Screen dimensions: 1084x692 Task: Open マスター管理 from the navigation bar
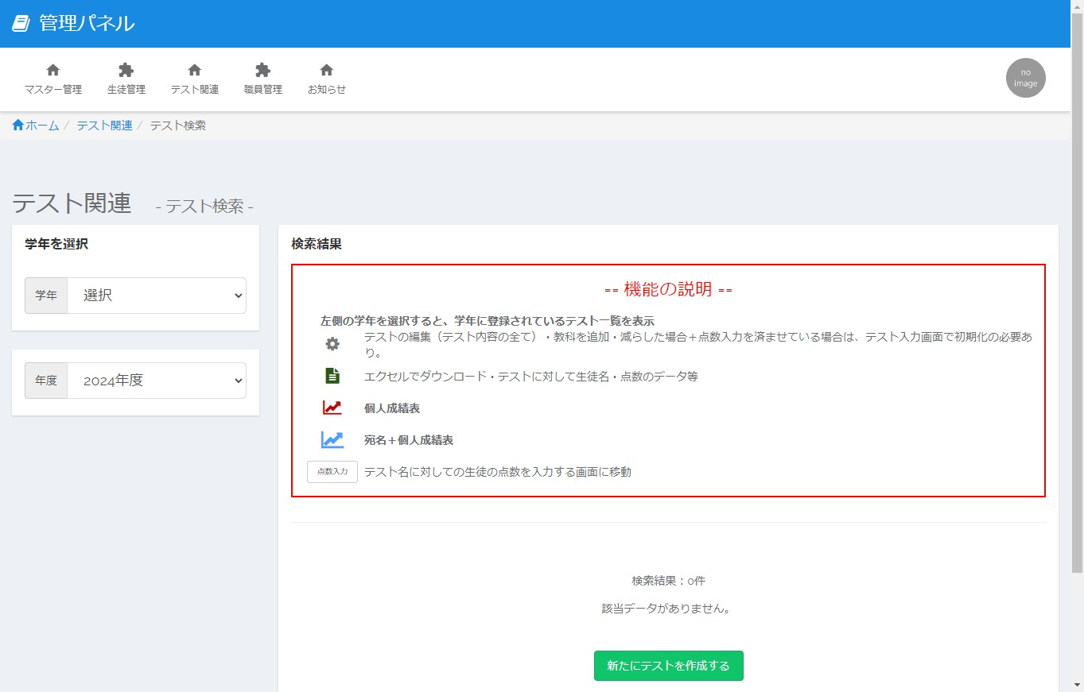(x=53, y=79)
